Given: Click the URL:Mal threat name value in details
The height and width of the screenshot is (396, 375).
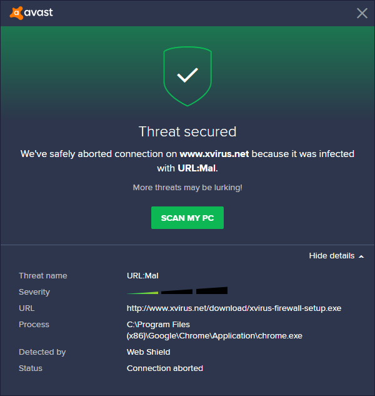Looking at the screenshot, I should [x=142, y=276].
